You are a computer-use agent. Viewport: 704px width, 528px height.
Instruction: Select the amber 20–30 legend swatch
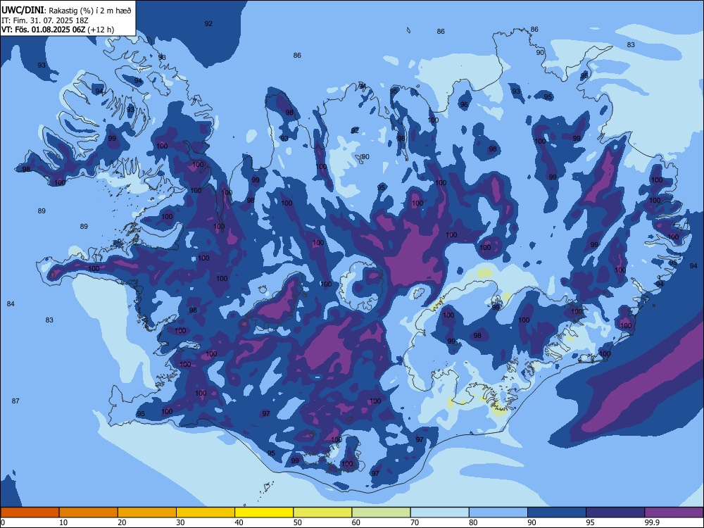click(147, 513)
